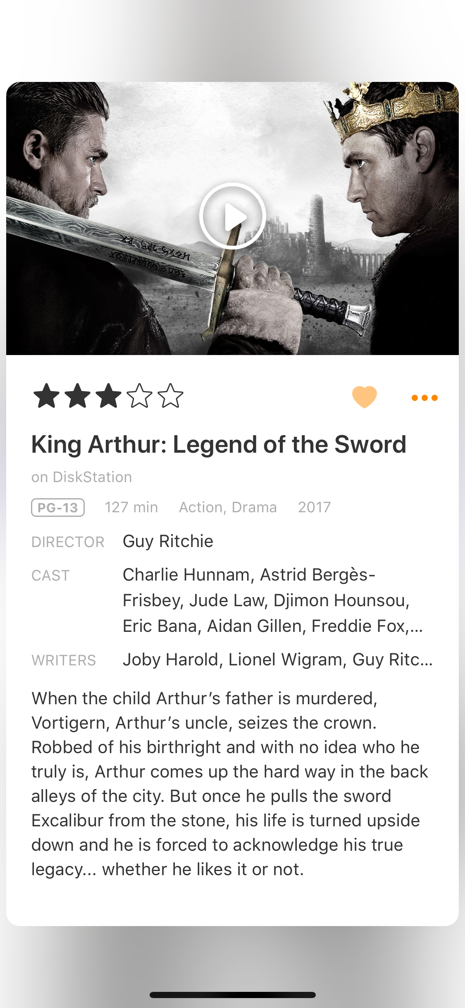Open the three-dot more options menu

tap(424, 398)
